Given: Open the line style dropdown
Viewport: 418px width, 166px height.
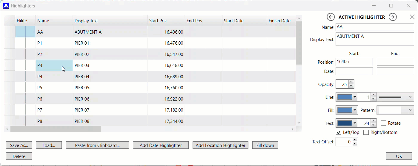Looking at the screenshot, I should [396, 97].
